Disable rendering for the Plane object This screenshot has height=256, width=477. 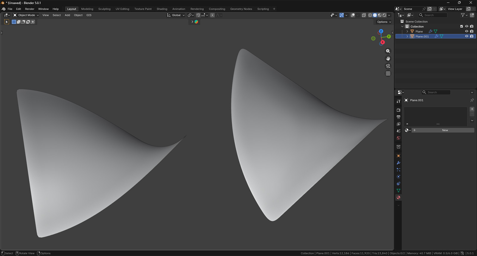click(472, 31)
